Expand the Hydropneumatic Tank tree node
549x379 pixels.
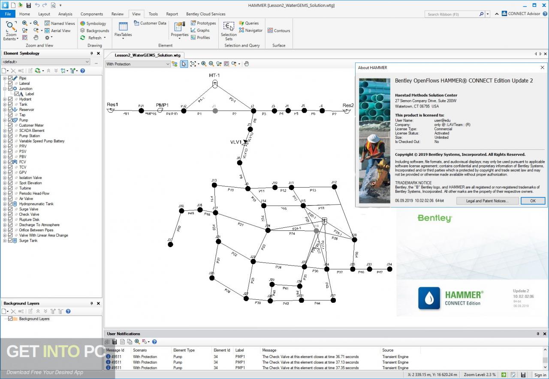5,204
